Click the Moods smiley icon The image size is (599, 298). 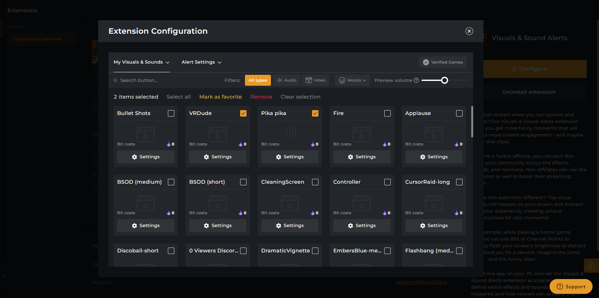[342, 80]
